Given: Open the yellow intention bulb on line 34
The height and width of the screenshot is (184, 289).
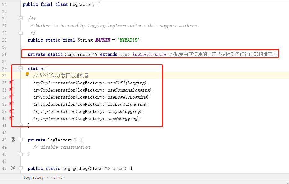Looking at the screenshot, I should [27, 74].
